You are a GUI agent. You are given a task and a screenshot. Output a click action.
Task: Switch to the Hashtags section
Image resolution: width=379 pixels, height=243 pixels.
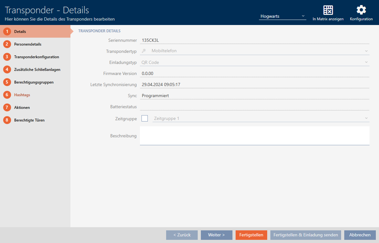point(22,95)
